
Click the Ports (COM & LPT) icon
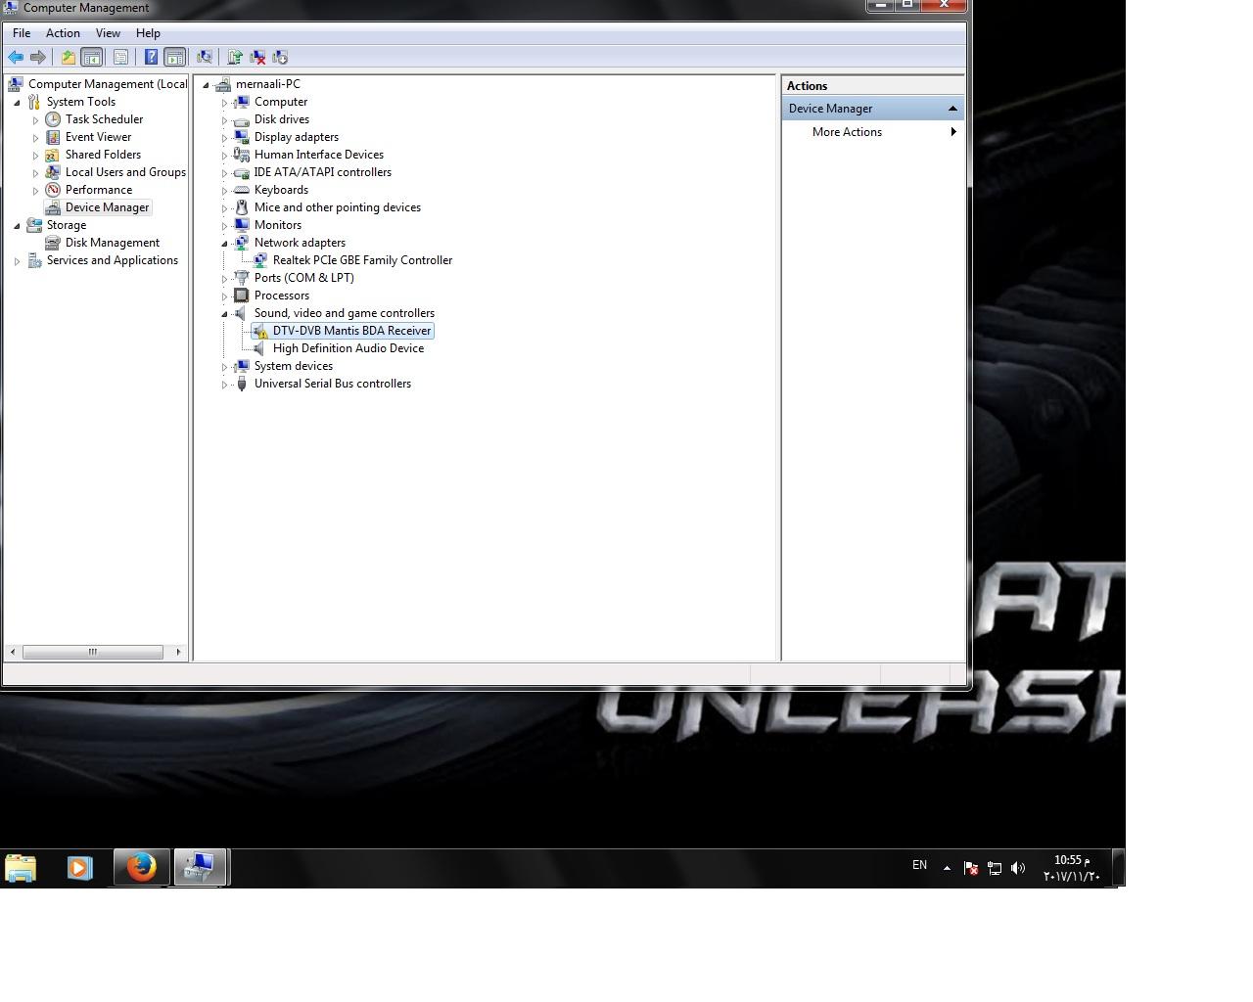pyautogui.click(x=242, y=278)
